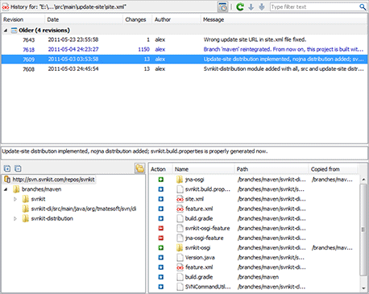Toggle group revisions by date icon
The image size is (369, 294).
tap(222, 7)
